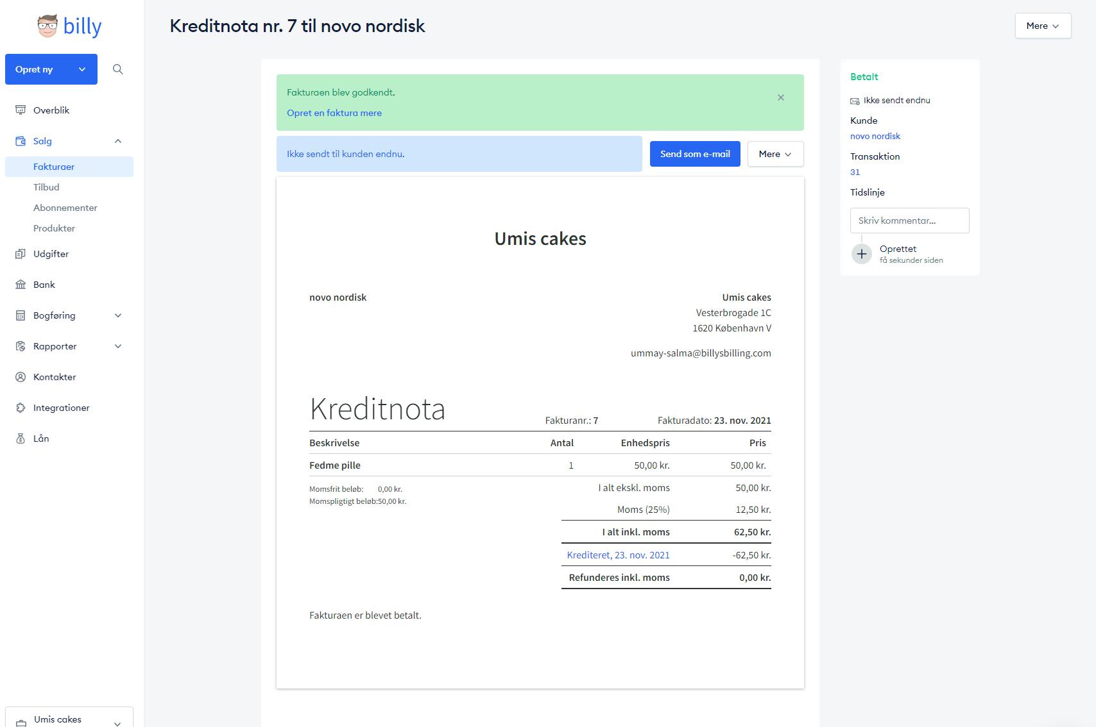
Task: Click the Oprettet timeline entry
Action: coord(911,254)
